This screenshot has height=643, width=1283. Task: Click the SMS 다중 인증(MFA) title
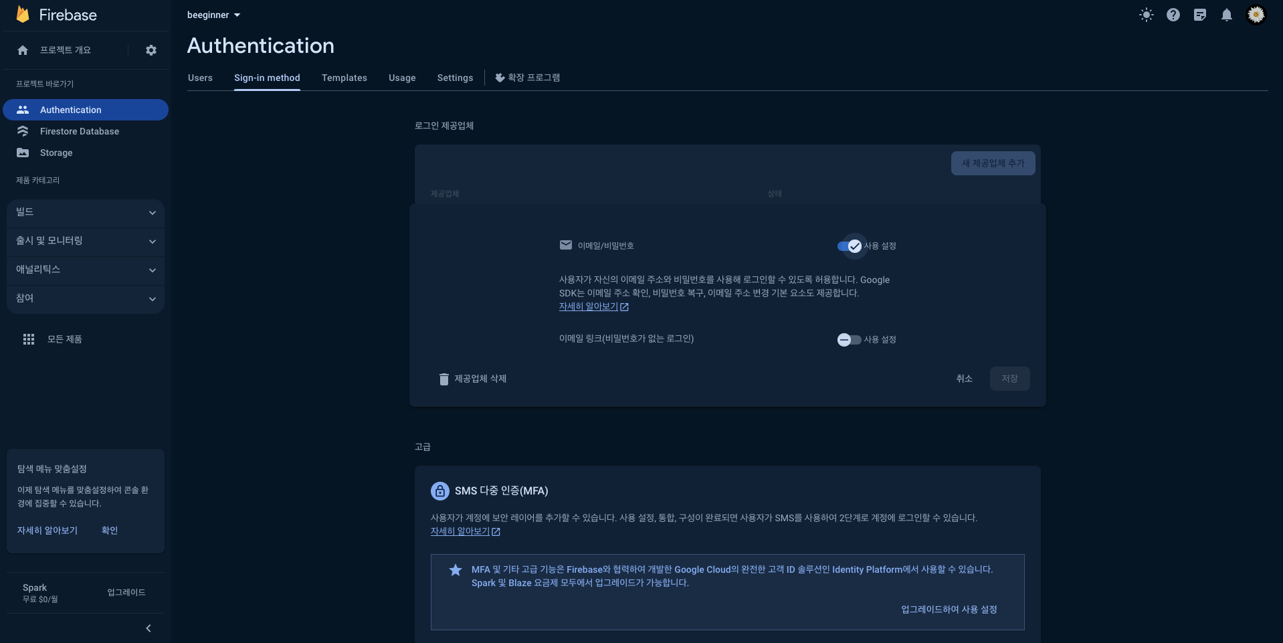tap(502, 491)
